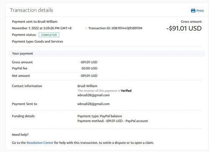Image resolution: width=209 pixels, height=152 pixels.
Task: Click the 'PayPal fee' label
Action: coord(20,68)
